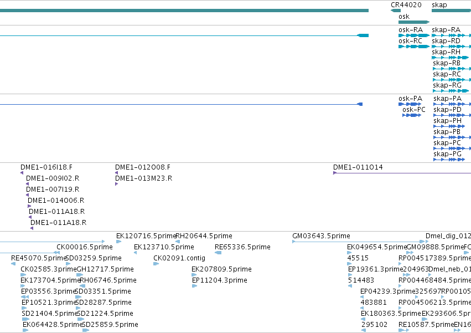Click the skap gene label
This screenshot has height=333, width=471.
tap(439, 5)
